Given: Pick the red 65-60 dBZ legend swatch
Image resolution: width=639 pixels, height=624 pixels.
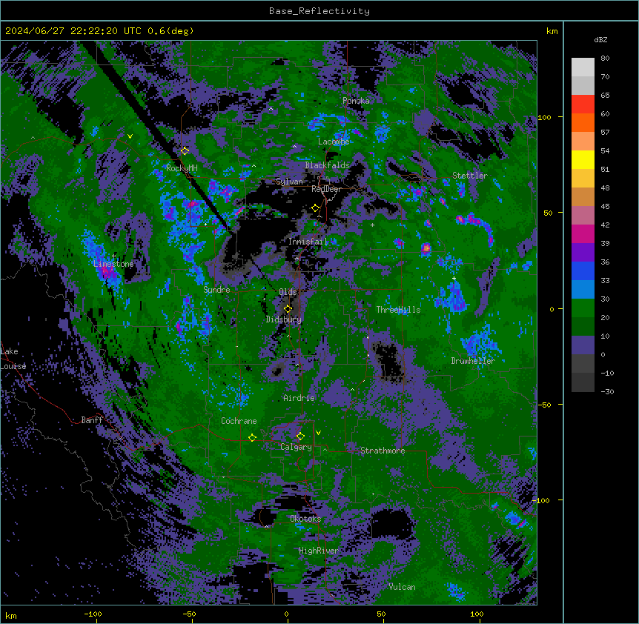Looking at the screenshot, I should [x=583, y=104].
